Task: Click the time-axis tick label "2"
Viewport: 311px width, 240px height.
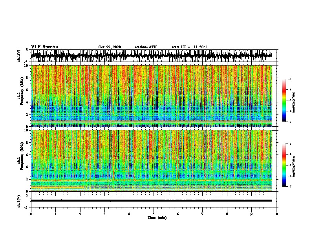Action: click(x=80, y=214)
